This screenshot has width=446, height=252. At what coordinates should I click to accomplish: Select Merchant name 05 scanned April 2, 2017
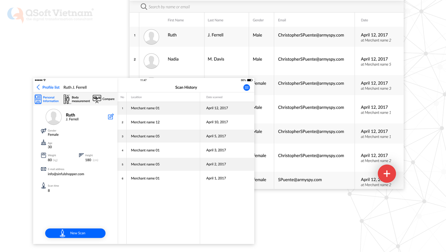coord(186,164)
